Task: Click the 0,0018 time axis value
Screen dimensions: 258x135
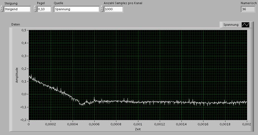Action: 225,124
